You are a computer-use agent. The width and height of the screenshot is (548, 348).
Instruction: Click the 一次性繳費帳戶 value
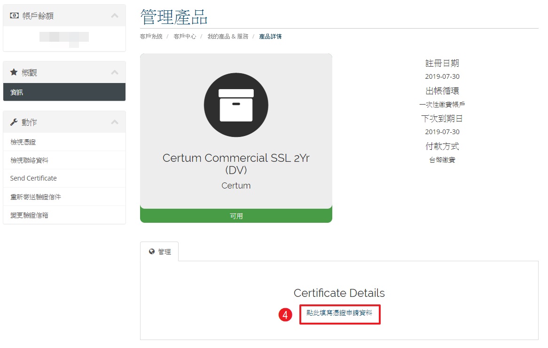pos(442,104)
